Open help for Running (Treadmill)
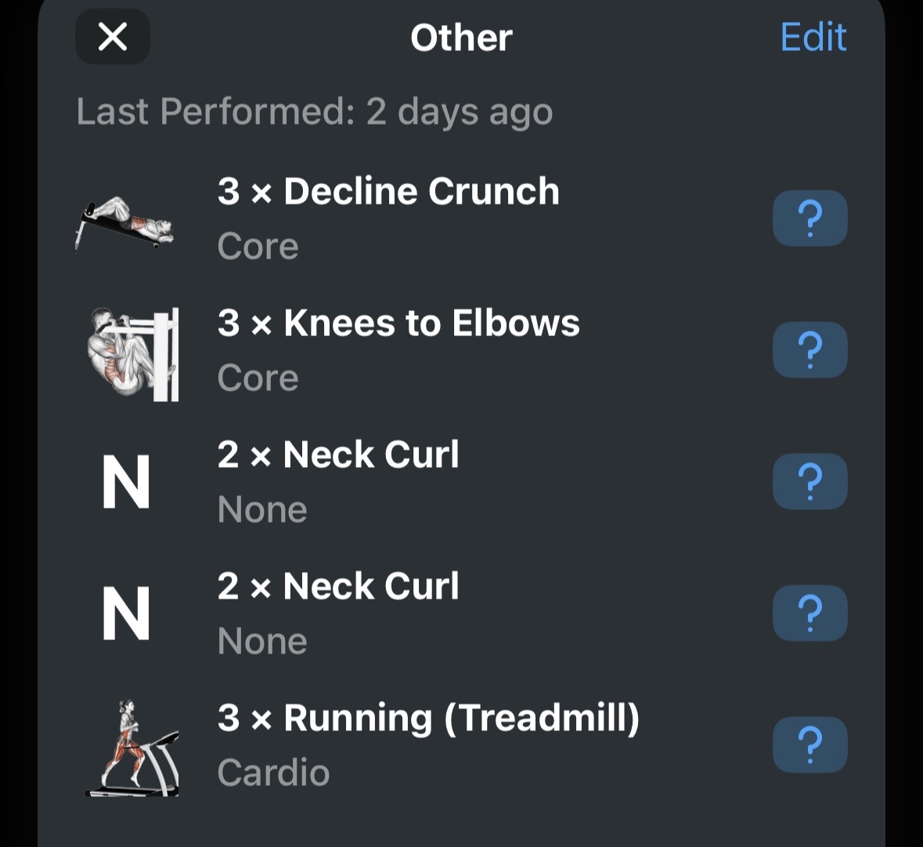923x847 pixels. pos(810,744)
